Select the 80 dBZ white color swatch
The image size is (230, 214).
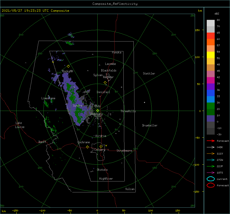coord(211,23)
